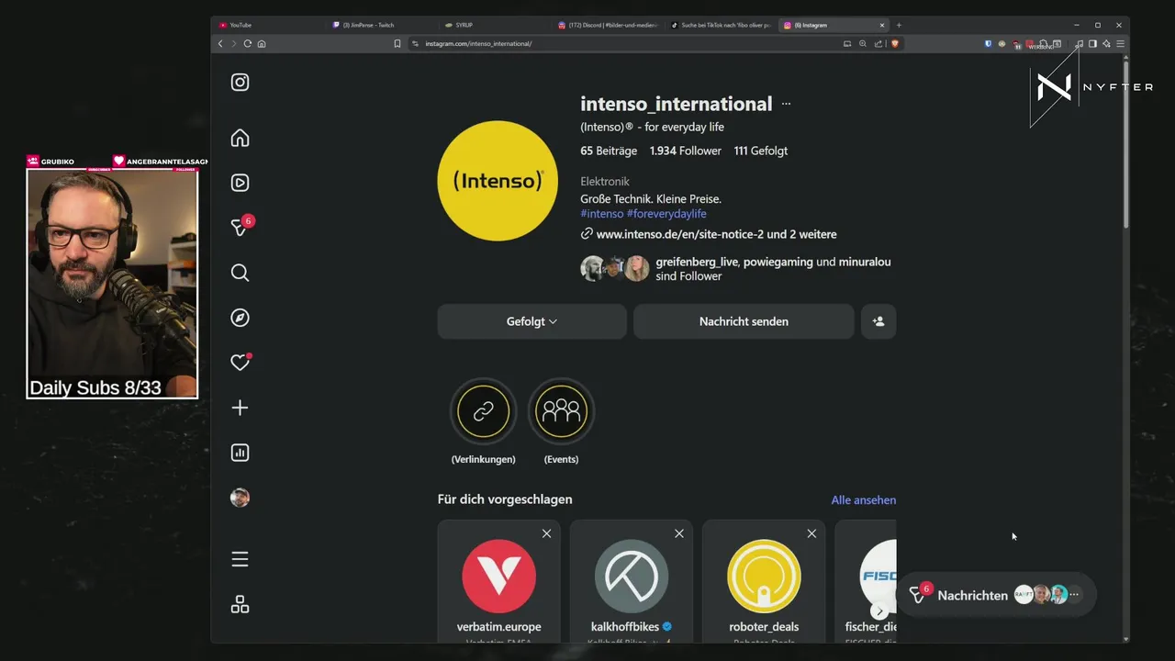Open a new browser tab

(x=899, y=25)
